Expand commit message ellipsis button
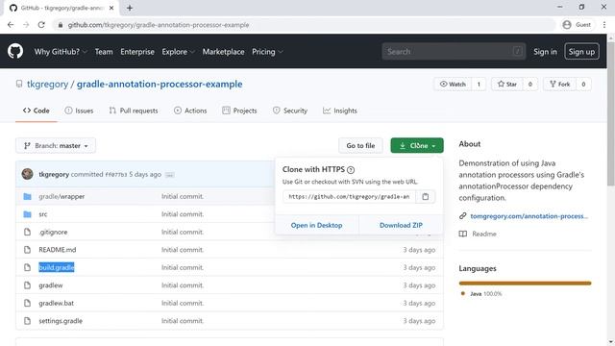615x346 pixels. coord(169,175)
